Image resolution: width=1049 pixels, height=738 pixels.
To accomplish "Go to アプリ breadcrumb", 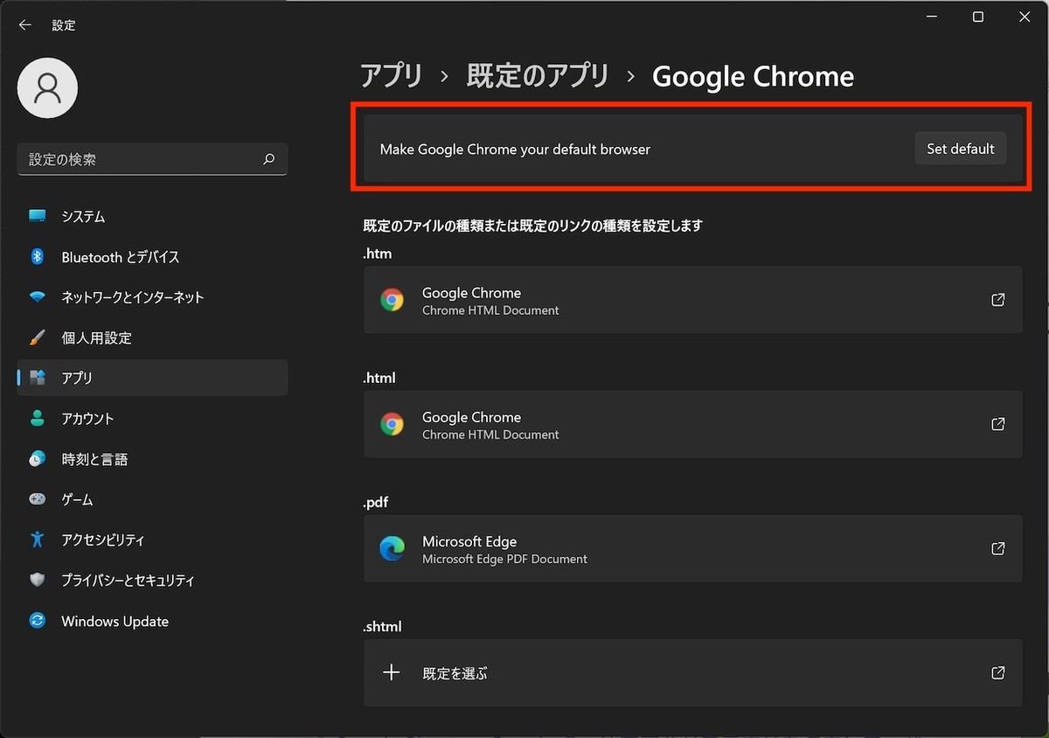I will pos(392,76).
